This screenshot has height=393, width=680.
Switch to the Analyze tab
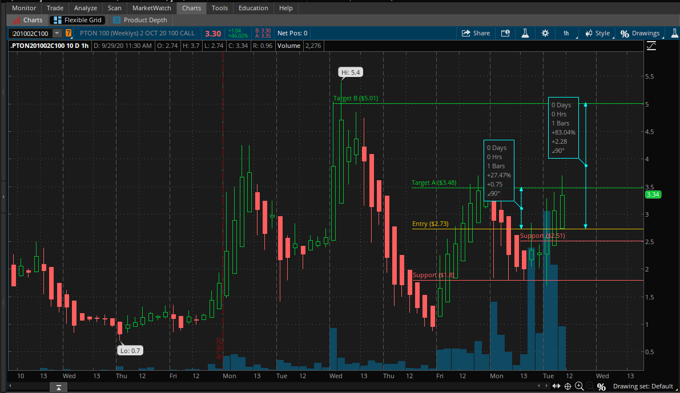click(x=86, y=8)
